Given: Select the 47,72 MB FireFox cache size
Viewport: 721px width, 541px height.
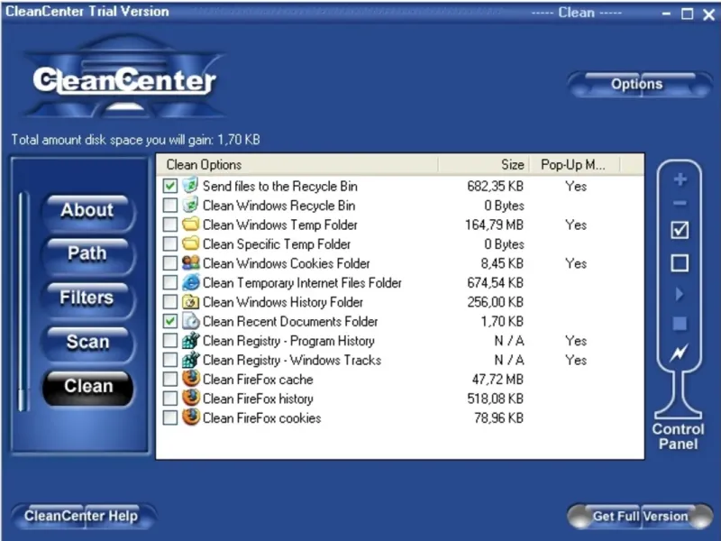Looking at the screenshot, I should [x=498, y=380].
